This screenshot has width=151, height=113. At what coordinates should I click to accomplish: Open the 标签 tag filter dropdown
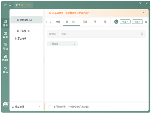pyautogui.click(x=137, y=22)
